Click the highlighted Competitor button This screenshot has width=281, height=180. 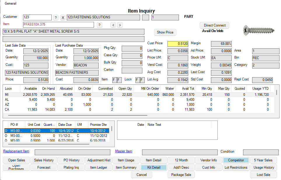[236, 160]
